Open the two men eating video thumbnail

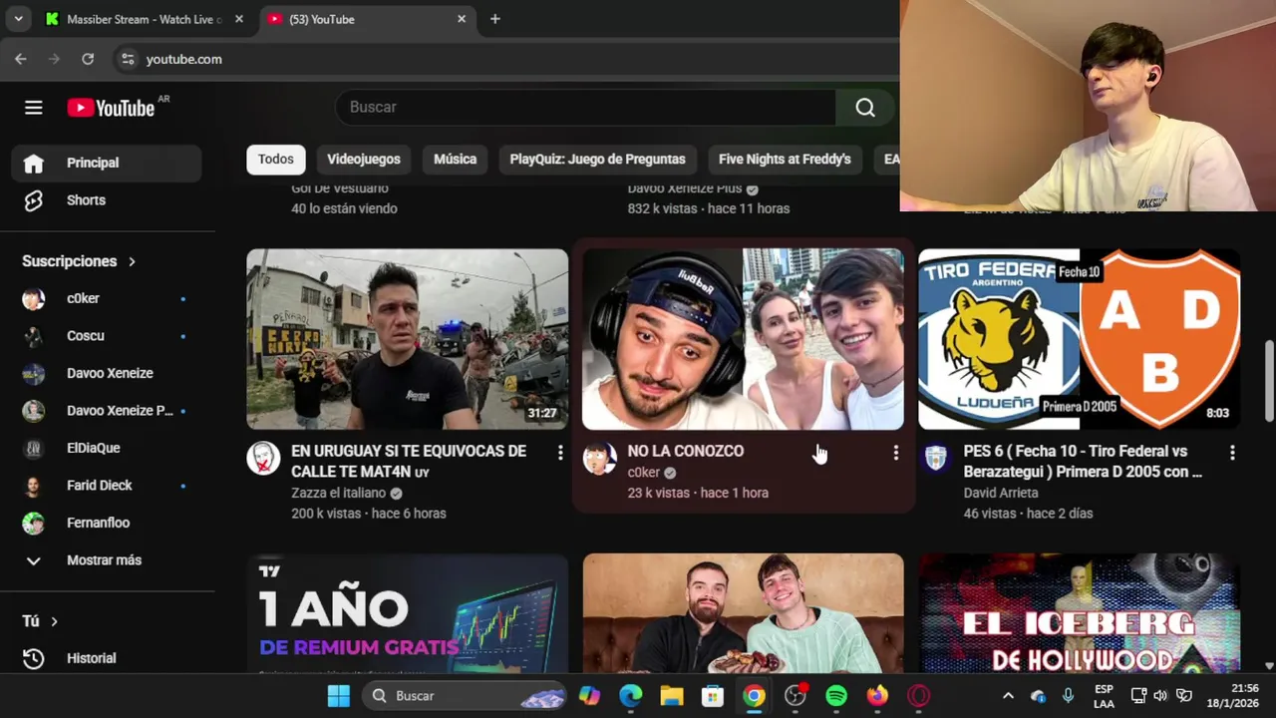(744, 614)
